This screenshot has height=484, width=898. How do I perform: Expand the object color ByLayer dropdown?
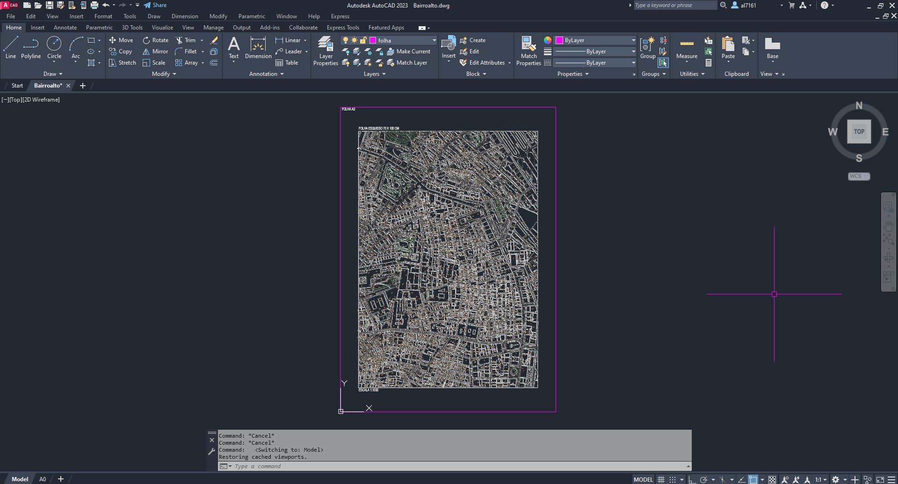633,40
